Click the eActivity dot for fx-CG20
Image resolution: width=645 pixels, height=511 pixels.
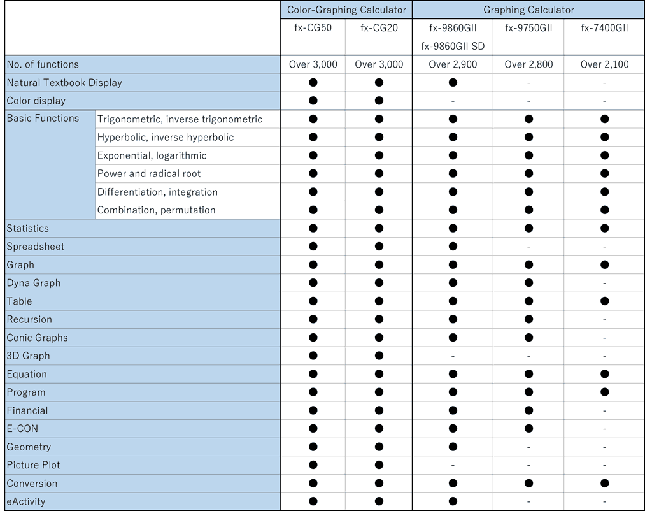(x=379, y=501)
